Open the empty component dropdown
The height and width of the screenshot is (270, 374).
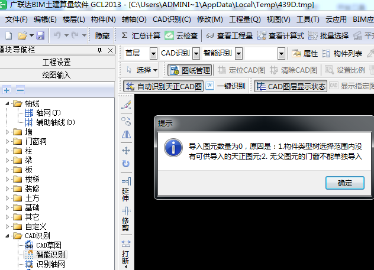pos(282,54)
